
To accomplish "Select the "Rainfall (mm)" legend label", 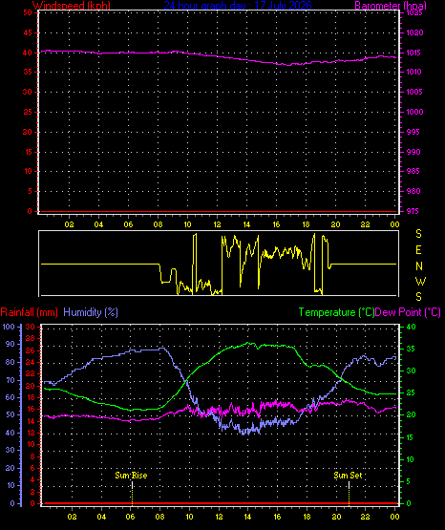I will pyautogui.click(x=29, y=312).
